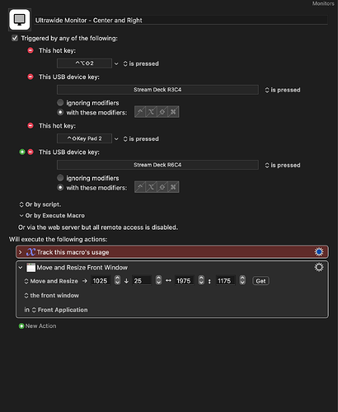
Task: Click the stepper beside the 1025 value
Action: [x=117, y=280]
